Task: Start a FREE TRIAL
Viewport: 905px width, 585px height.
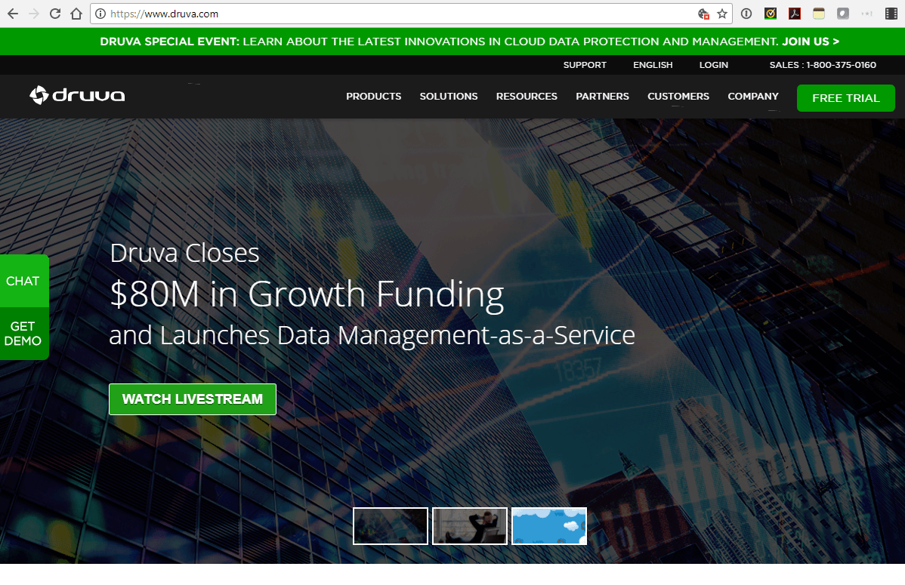Action: tap(845, 98)
